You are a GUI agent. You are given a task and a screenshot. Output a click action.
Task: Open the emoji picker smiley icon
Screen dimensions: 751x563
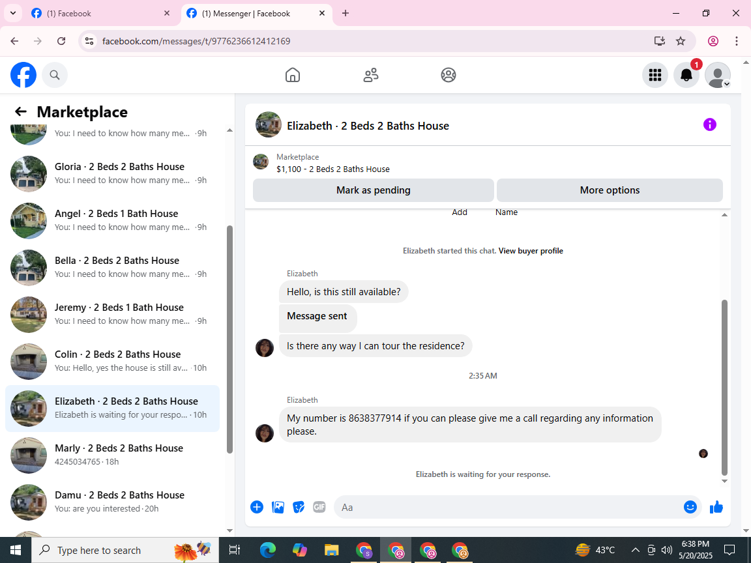(690, 507)
